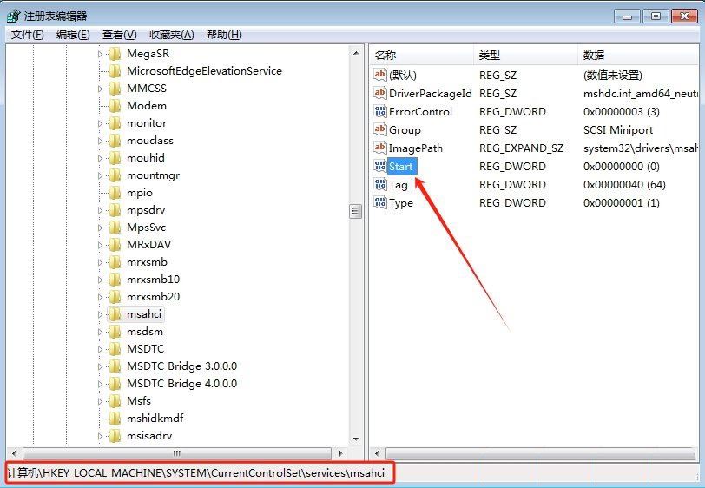Viewport: 705px width, 488px height.
Task: Click the tree pane horizontal scrollbar thumb
Action: coord(176,453)
